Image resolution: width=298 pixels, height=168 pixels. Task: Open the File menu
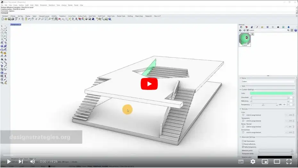[x=2, y=5]
